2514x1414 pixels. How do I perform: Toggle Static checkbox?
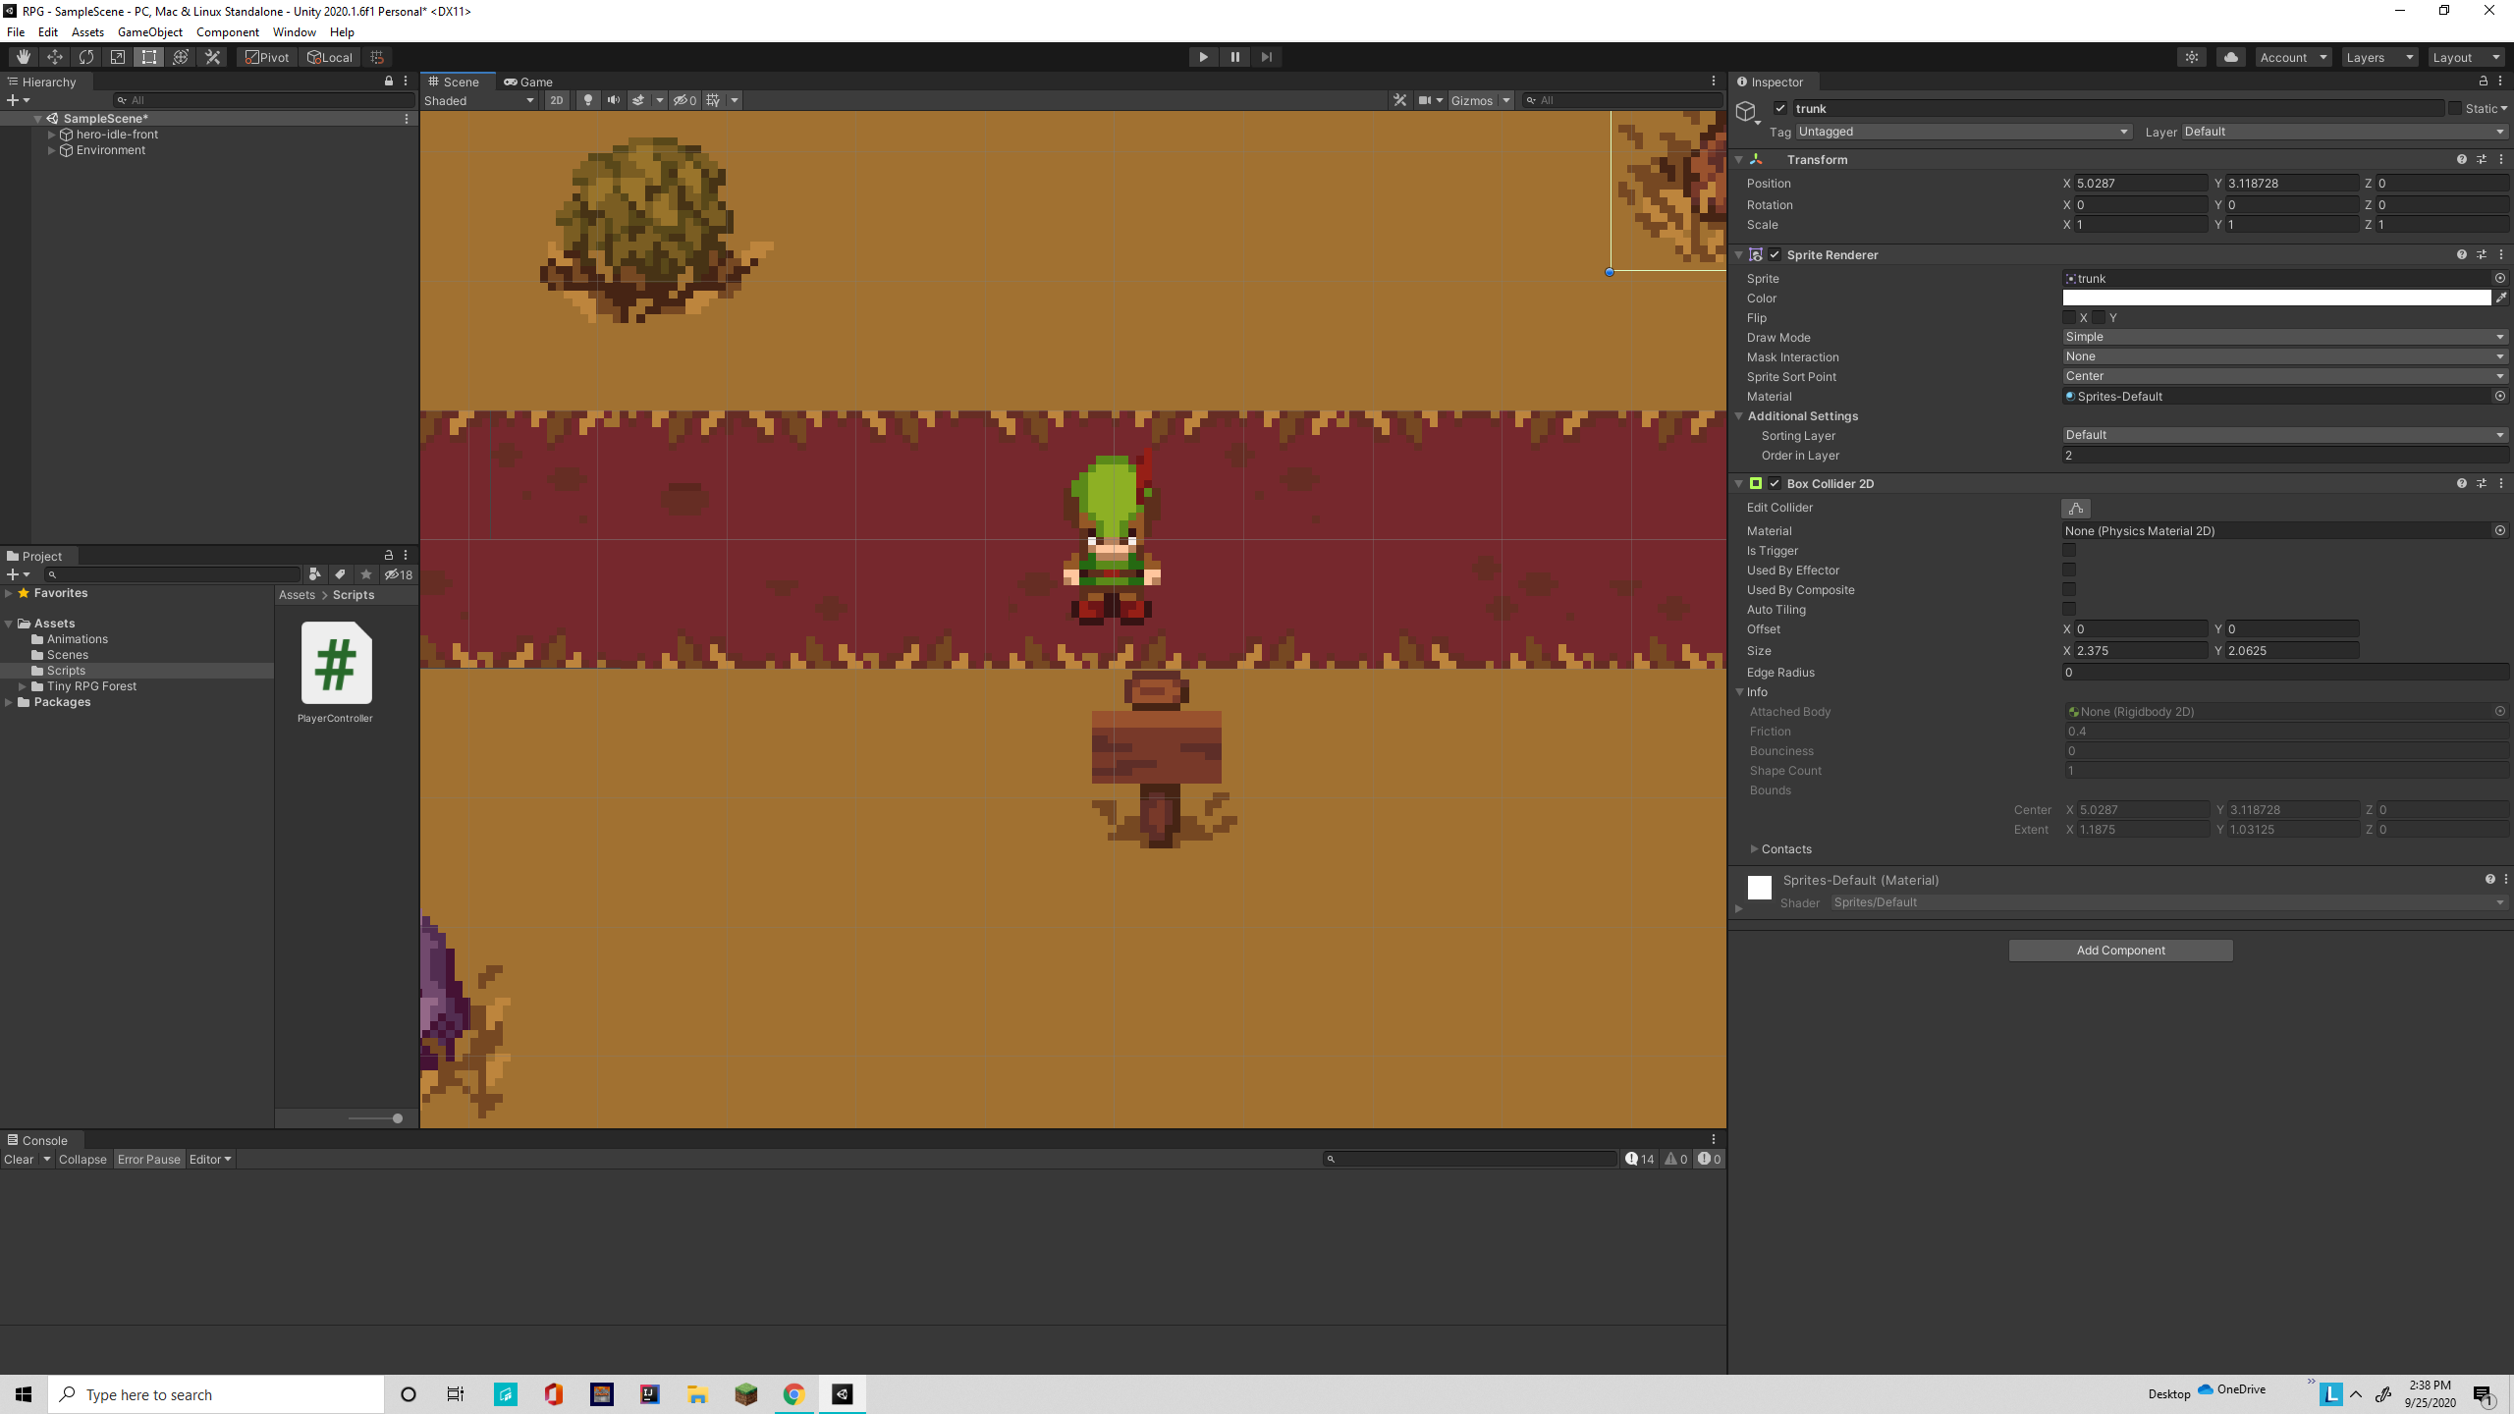point(2454,109)
